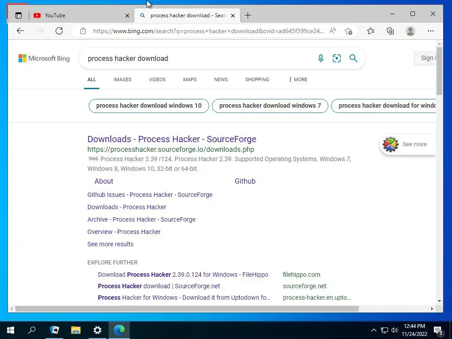Switch to VIDEOS results
452x339 pixels.
pos(157,79)
